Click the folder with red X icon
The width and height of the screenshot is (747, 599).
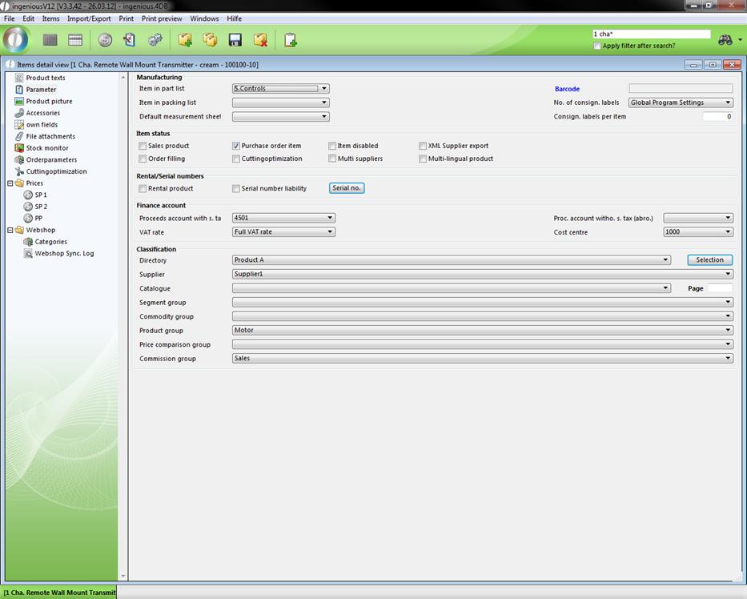260,40
